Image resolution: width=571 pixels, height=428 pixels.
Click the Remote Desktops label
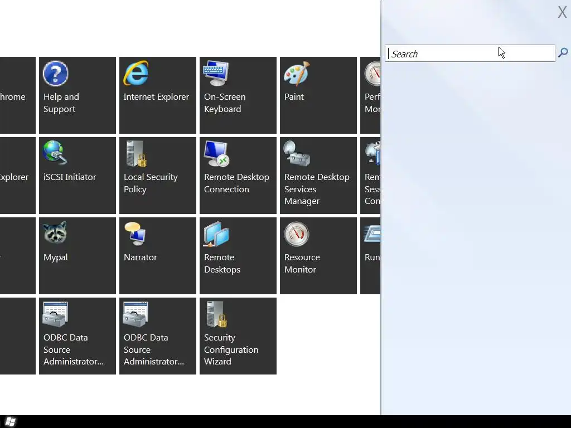point(222,264)
